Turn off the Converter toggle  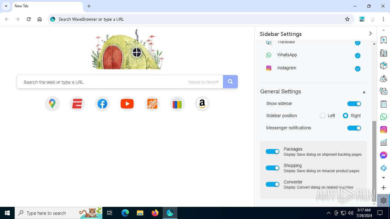point(272,184)
